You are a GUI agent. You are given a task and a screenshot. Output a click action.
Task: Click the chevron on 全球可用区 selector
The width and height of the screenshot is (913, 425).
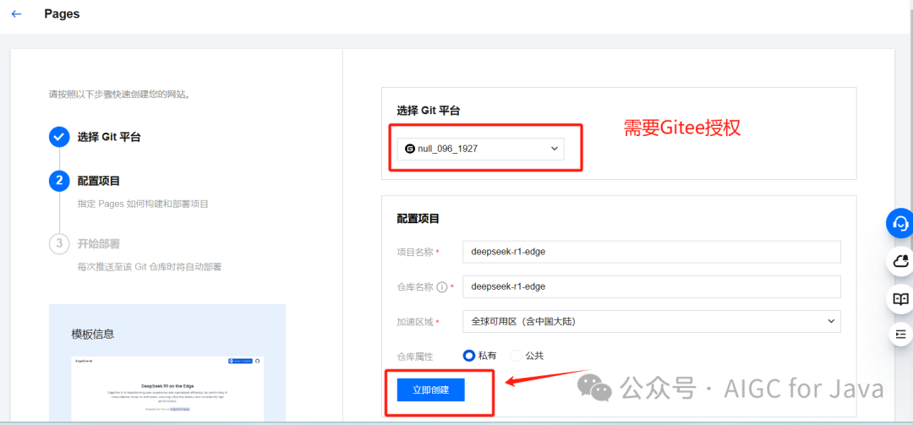(830, 321)
